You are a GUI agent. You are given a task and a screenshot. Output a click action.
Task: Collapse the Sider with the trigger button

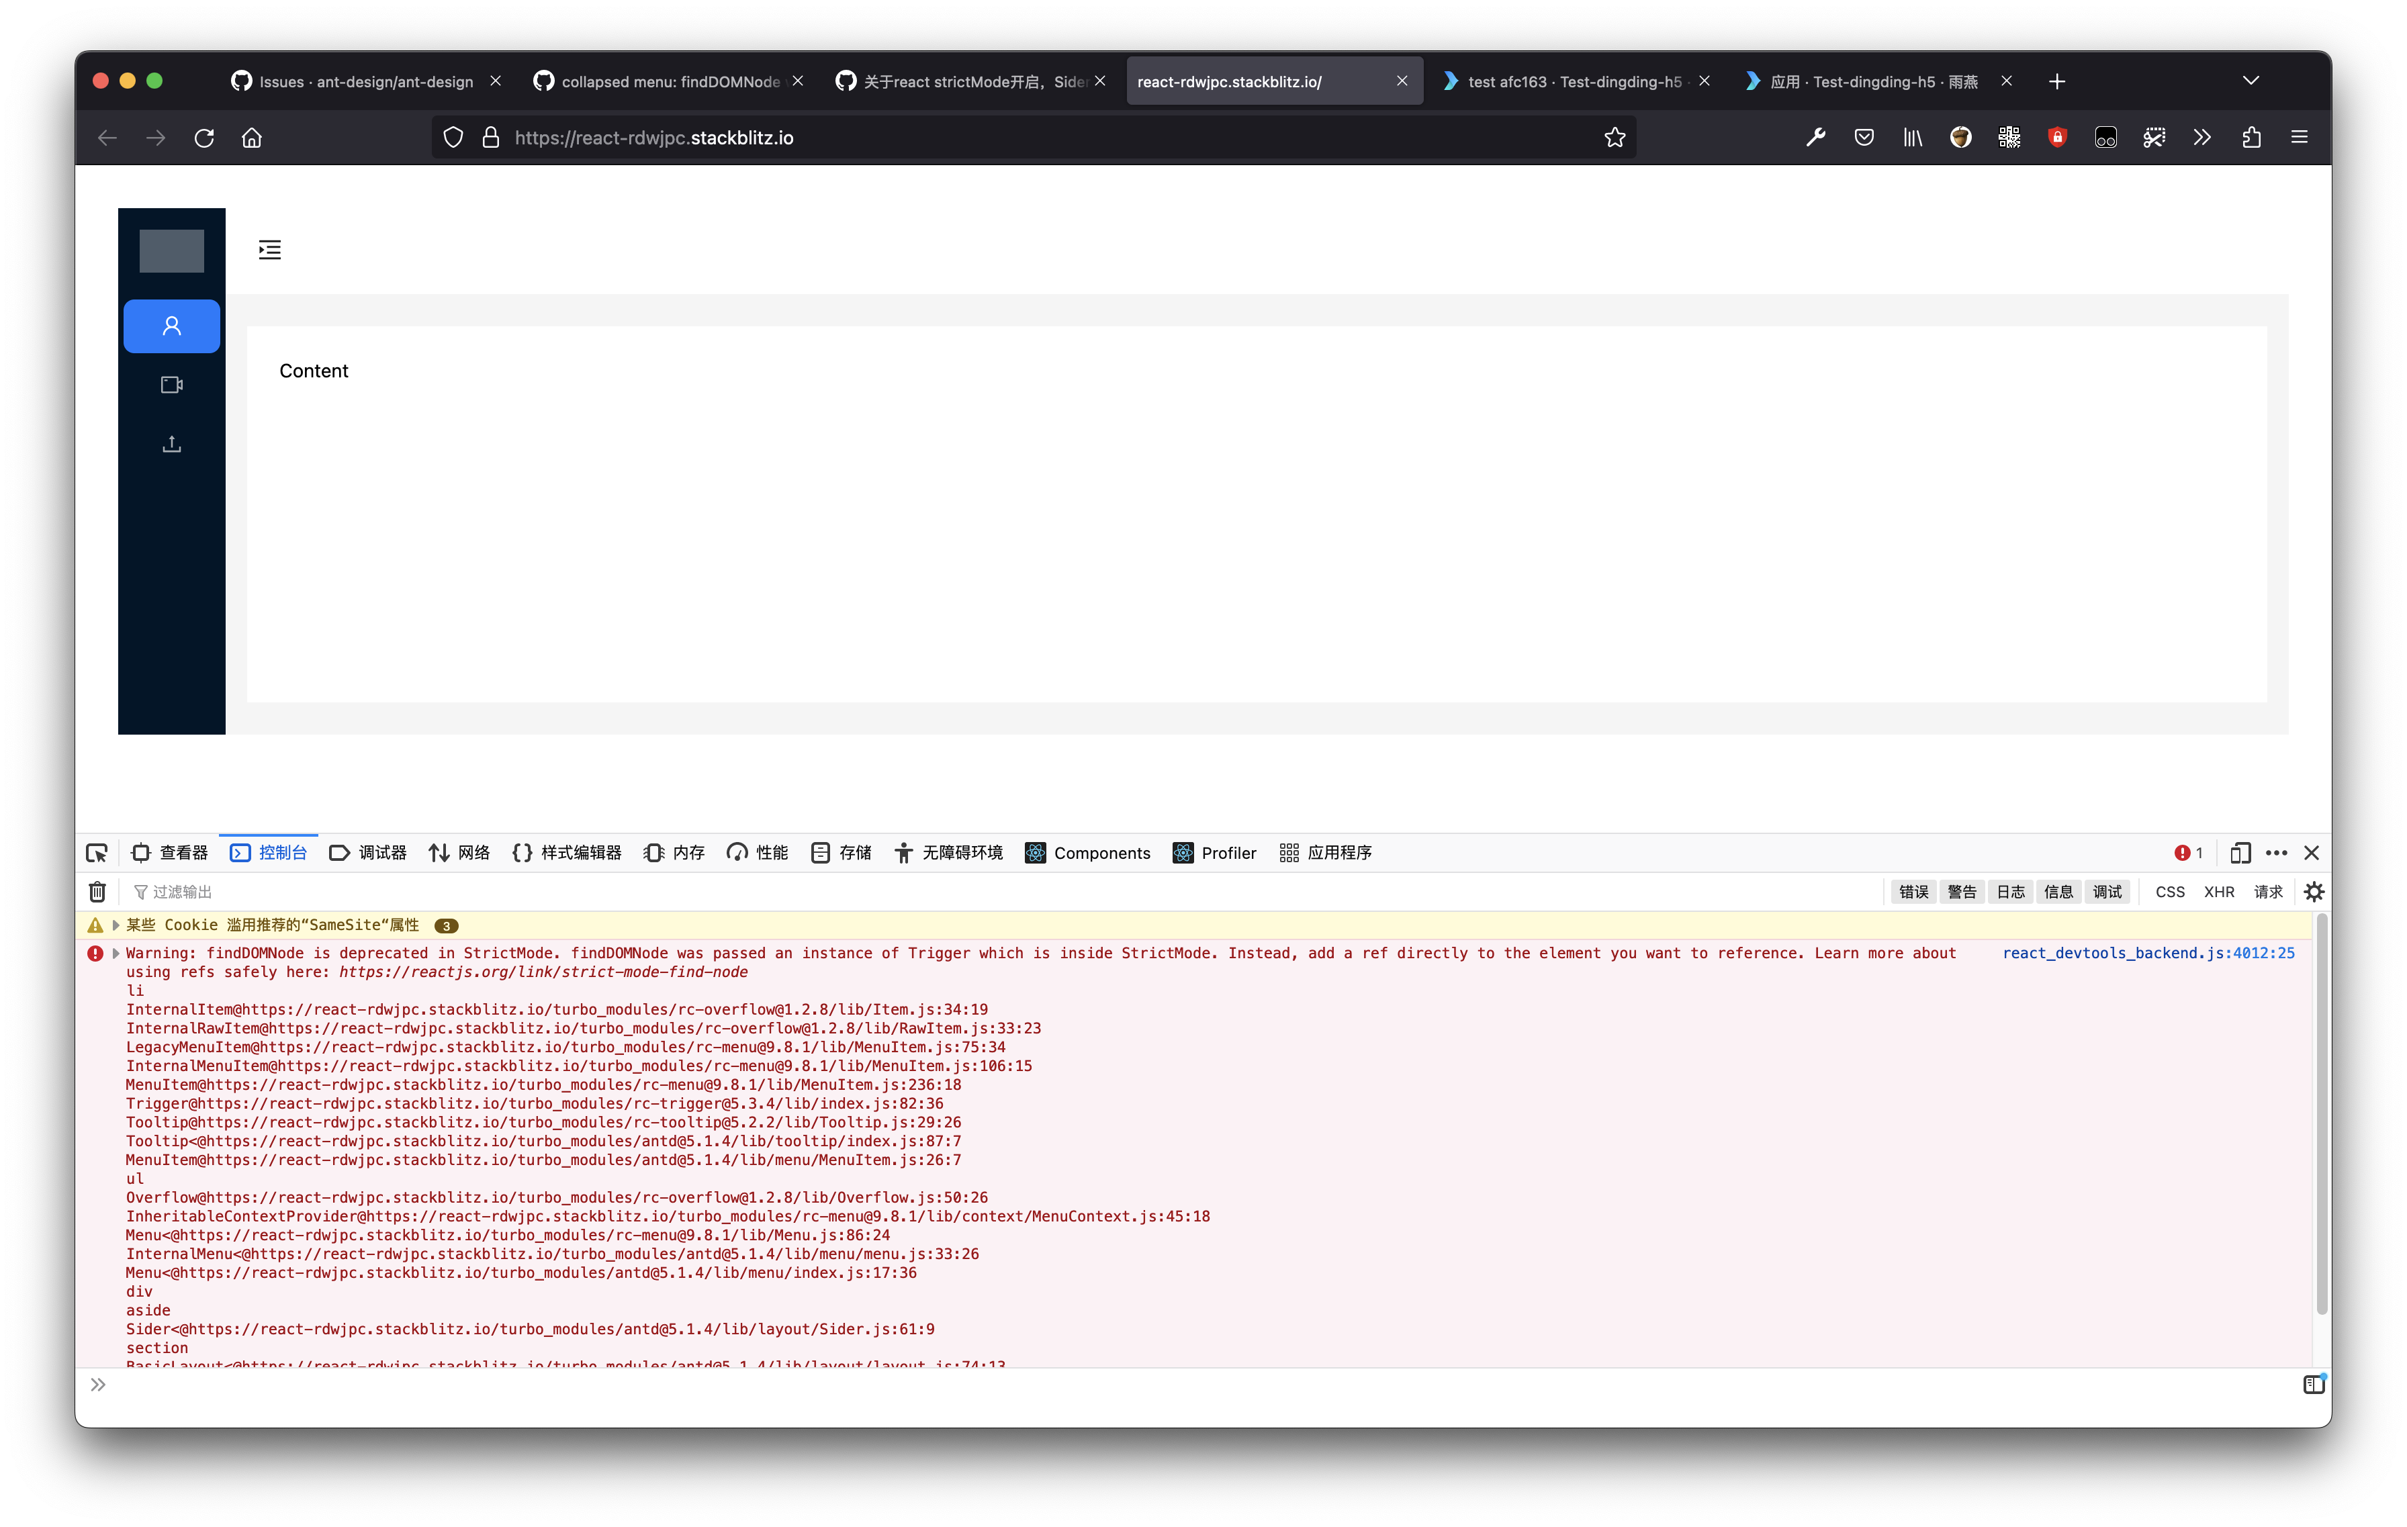coord(269,249)
